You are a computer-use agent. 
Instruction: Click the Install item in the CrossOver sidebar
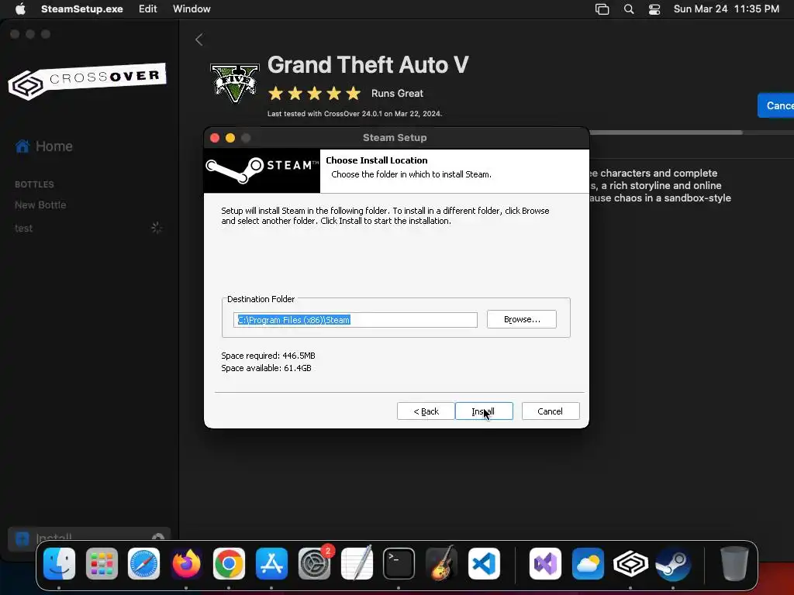click(89, 538)
